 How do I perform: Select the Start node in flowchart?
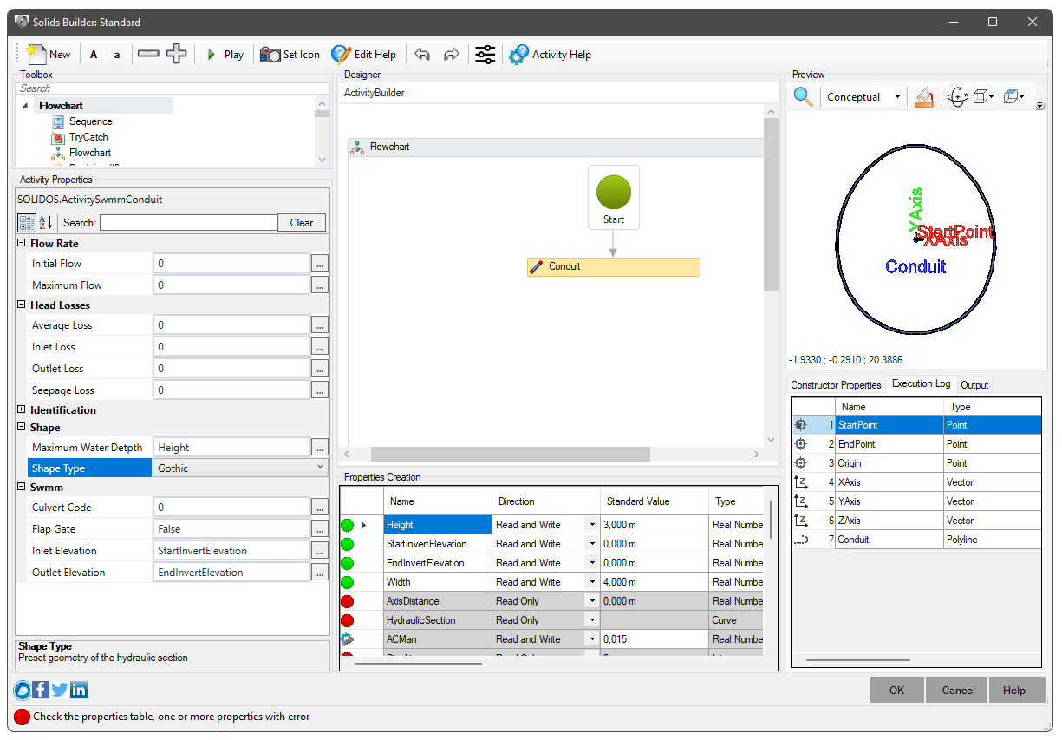pos(614,197)
